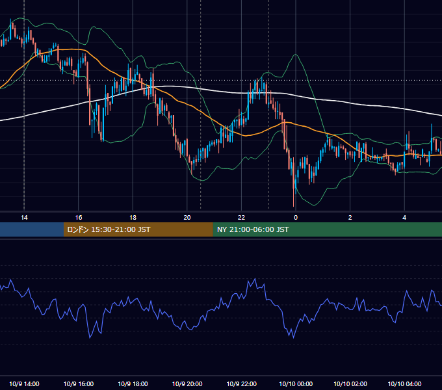This screenshot has width=442, height=390.
Task: Click the 10/10 04:00 time label
Action: 404,383
